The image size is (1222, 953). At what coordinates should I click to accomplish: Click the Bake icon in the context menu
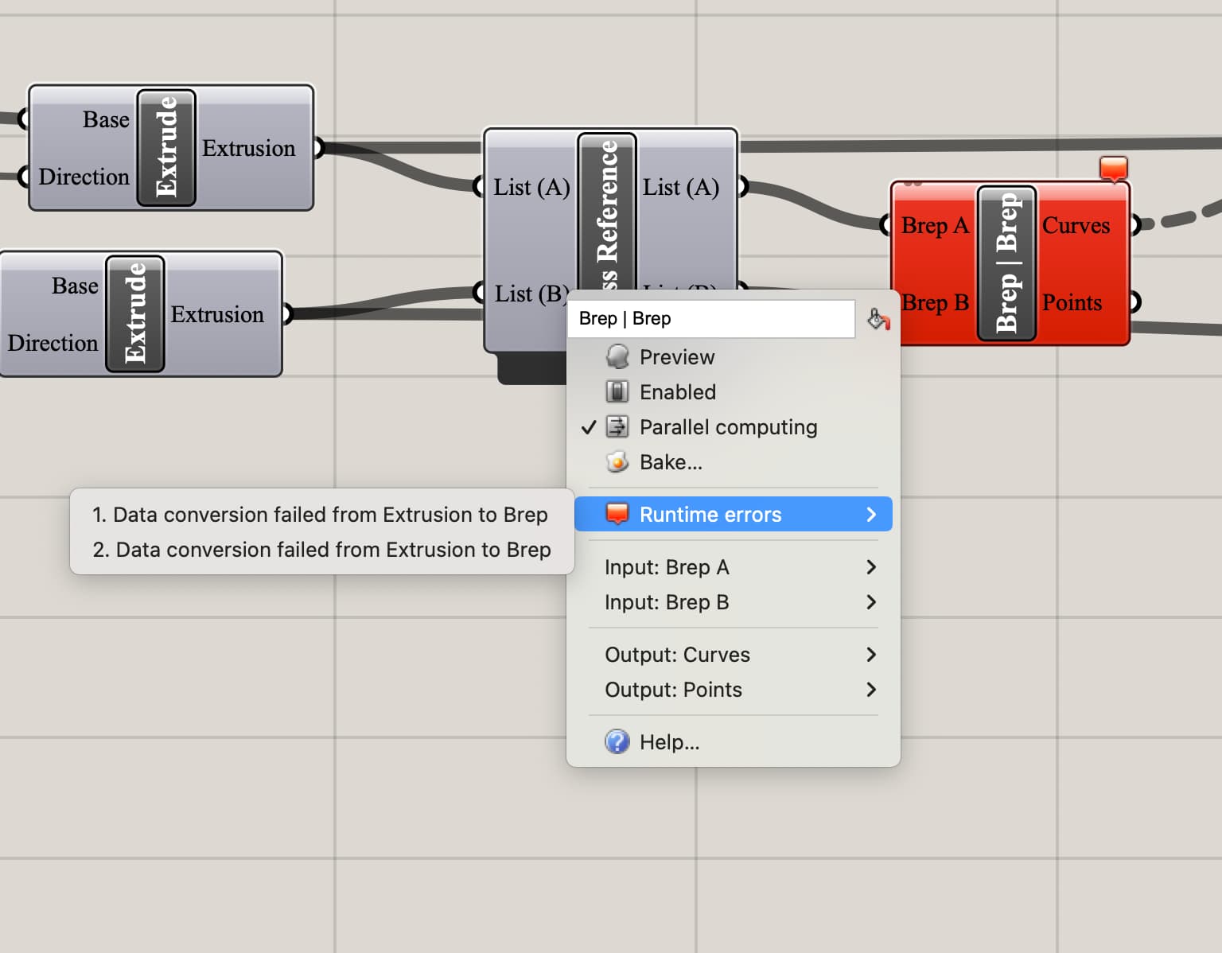click(x=617, y=461)
